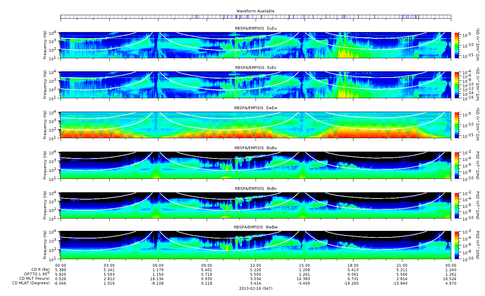Click the 18:00 time axis label

pos(353,265)
